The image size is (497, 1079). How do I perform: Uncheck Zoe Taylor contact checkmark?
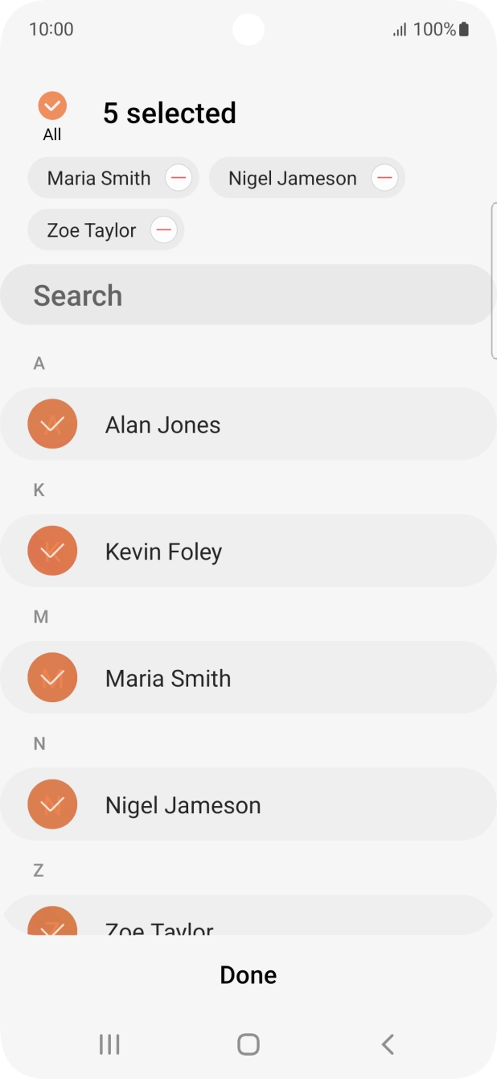tap(52, 923)
